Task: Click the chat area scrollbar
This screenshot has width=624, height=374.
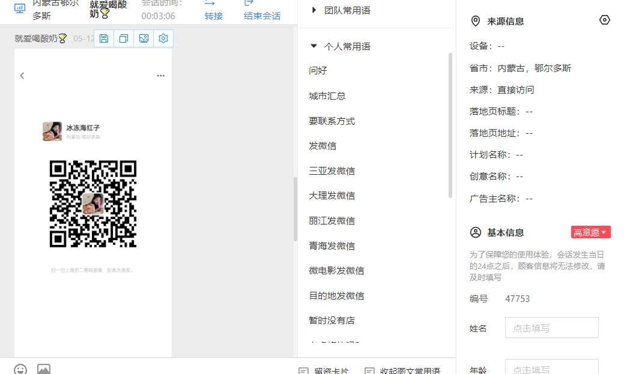Action: coord(295,209)
